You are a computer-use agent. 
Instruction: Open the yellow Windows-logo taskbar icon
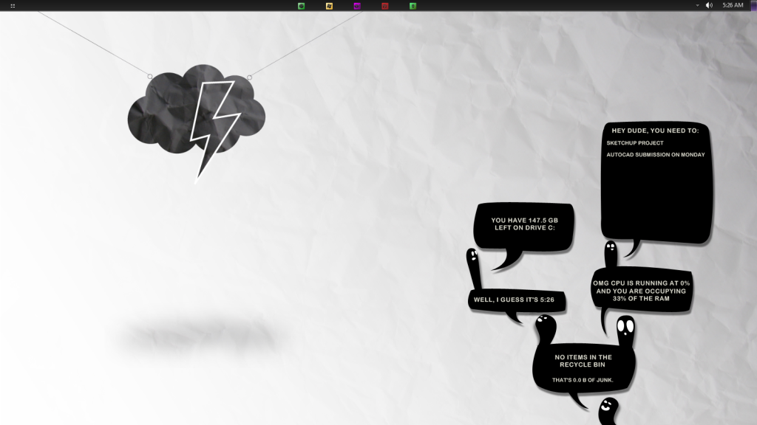(x=329, y=6)
